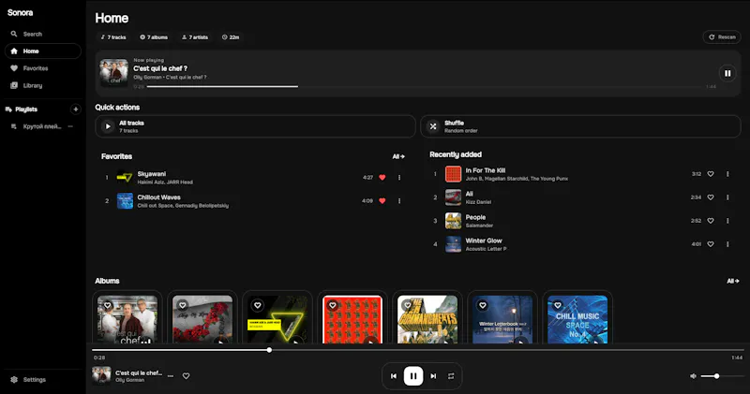The height and width of the screenshot is (394, 750).
Task: Skip to the previous track
Action: [393, 376]
